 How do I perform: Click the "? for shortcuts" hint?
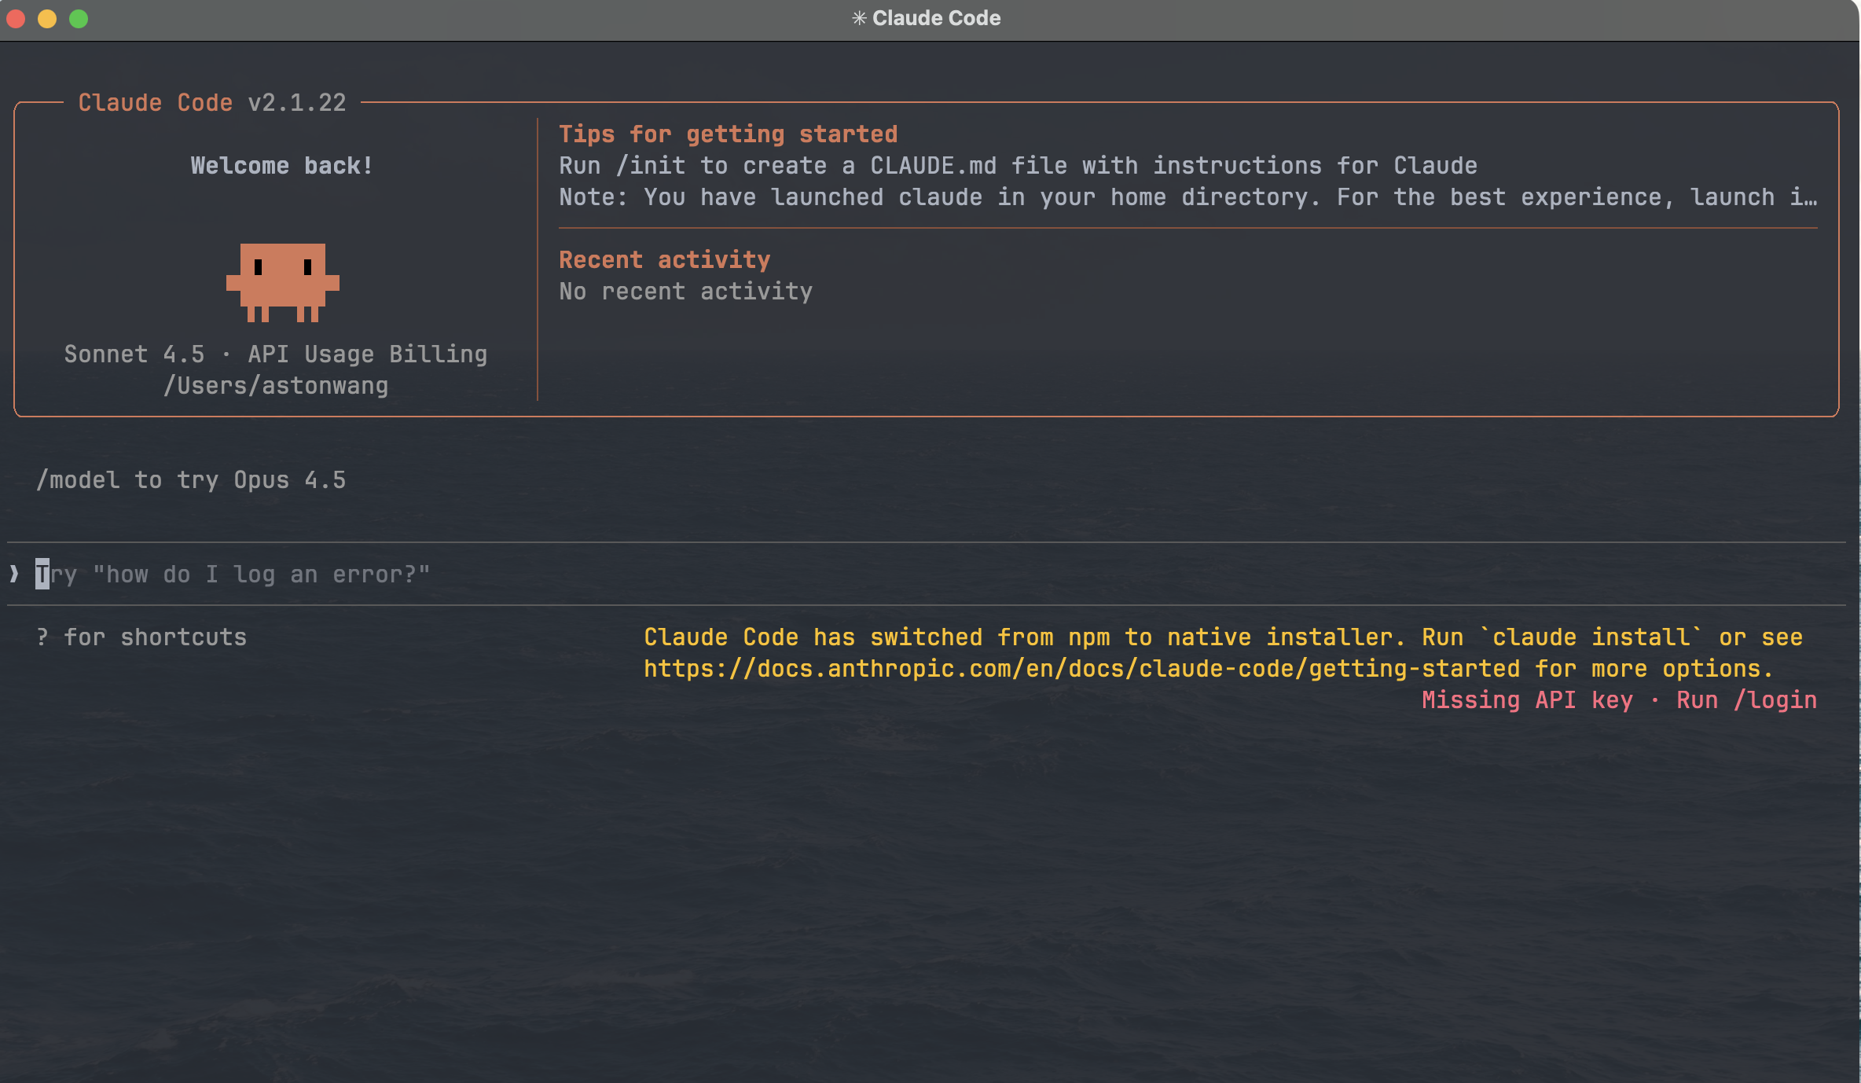tap(141, 637)
